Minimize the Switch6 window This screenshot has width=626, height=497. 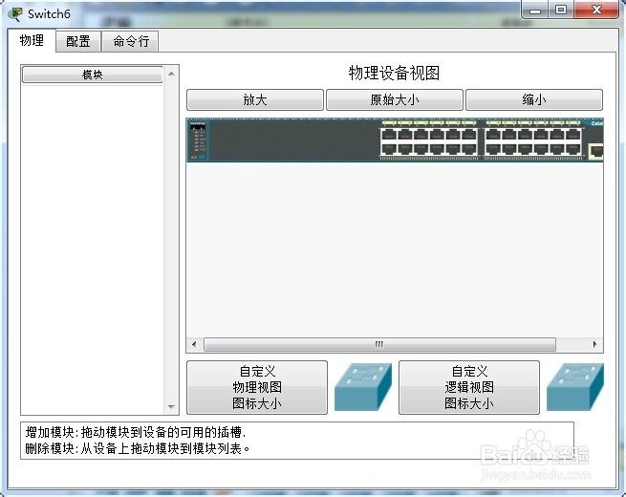tap(535, 10)
